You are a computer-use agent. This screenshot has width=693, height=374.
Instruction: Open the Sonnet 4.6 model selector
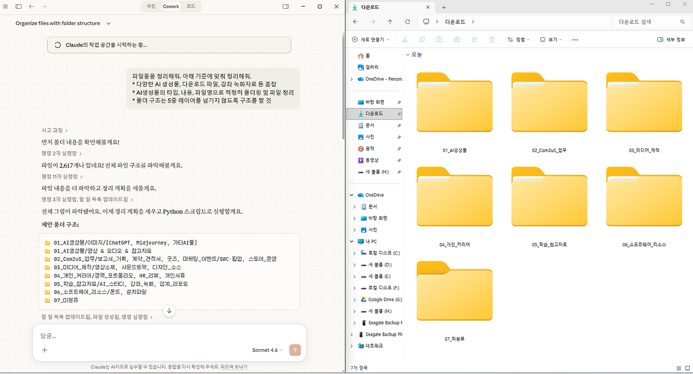coord(266,350)
